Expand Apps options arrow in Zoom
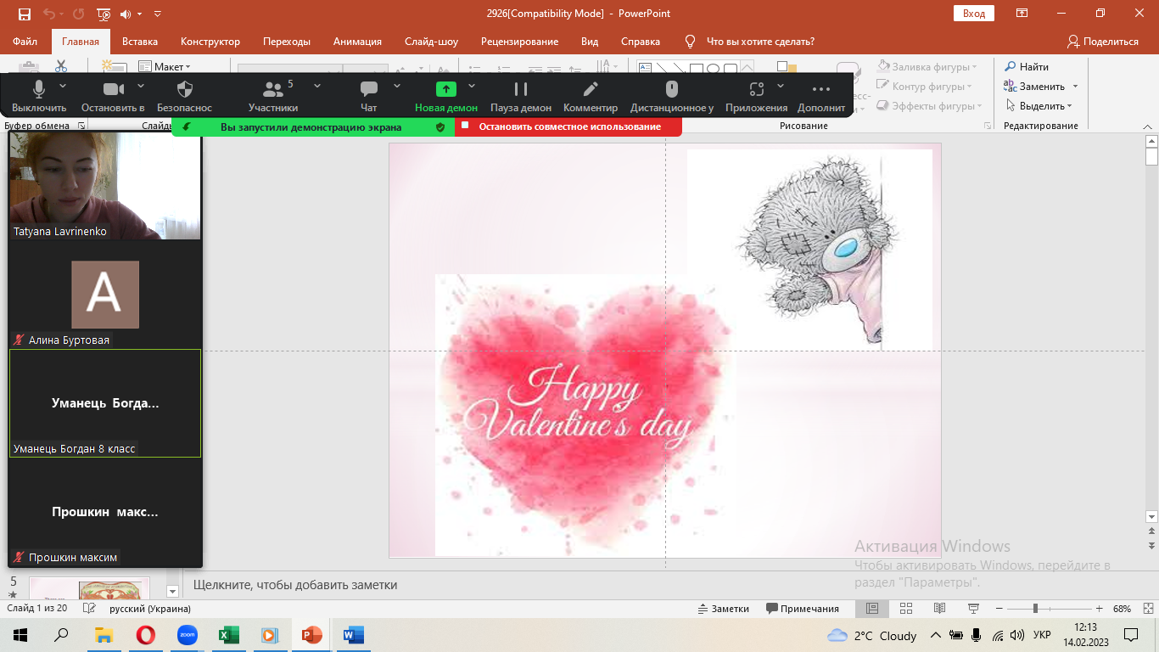The height and width of the screenshot is (652, 1159). (781, 86)
